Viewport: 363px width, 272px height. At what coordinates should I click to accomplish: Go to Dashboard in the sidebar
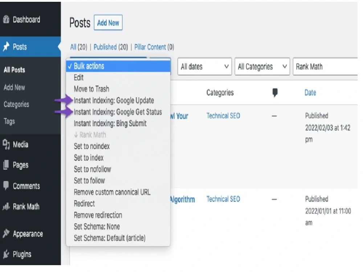(x=26, y=20)
